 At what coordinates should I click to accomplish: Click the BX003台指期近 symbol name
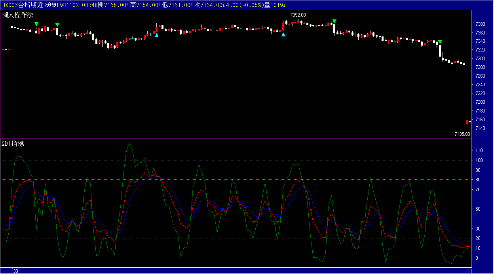click(22, 5)
